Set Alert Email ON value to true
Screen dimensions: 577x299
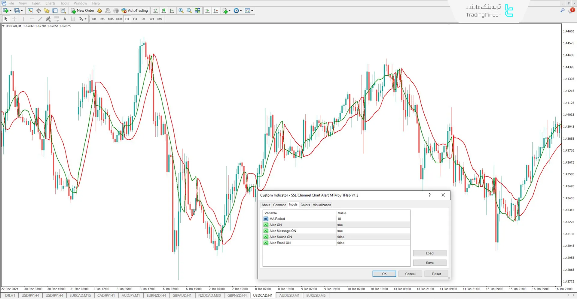click(x=373, y=243)
